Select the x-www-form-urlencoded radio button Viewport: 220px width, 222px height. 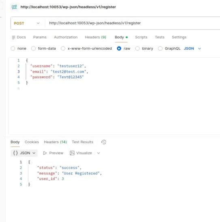pos(63,48)
